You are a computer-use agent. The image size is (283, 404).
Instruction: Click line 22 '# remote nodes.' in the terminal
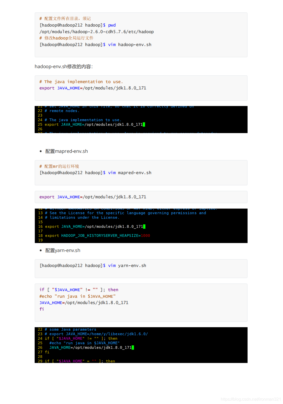coord(59,111)
